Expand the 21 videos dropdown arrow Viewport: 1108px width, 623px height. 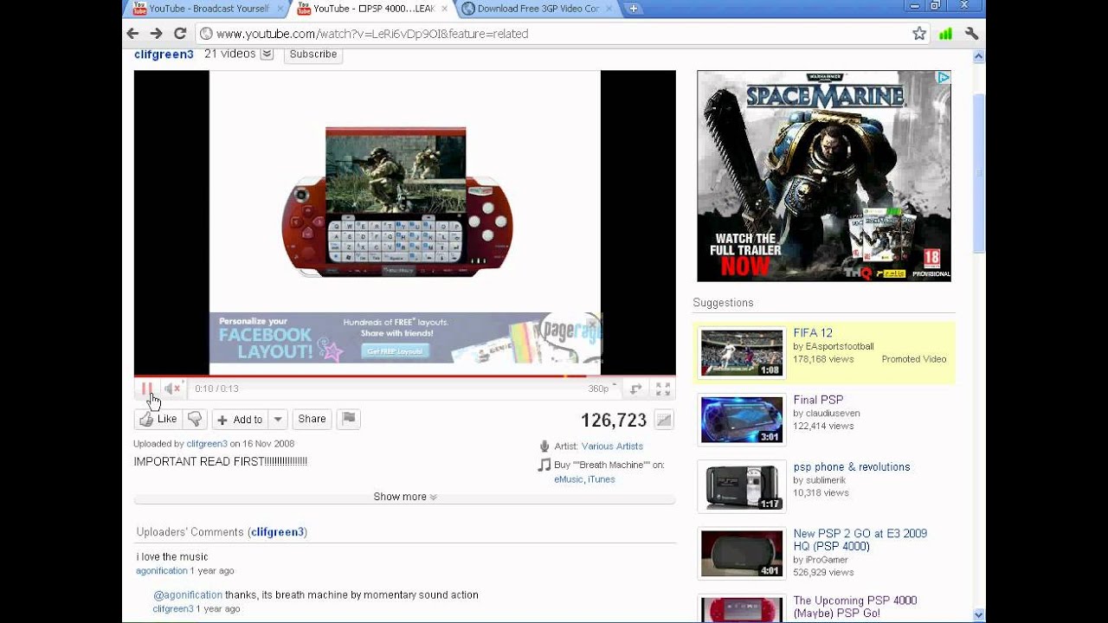coord(267,54)
